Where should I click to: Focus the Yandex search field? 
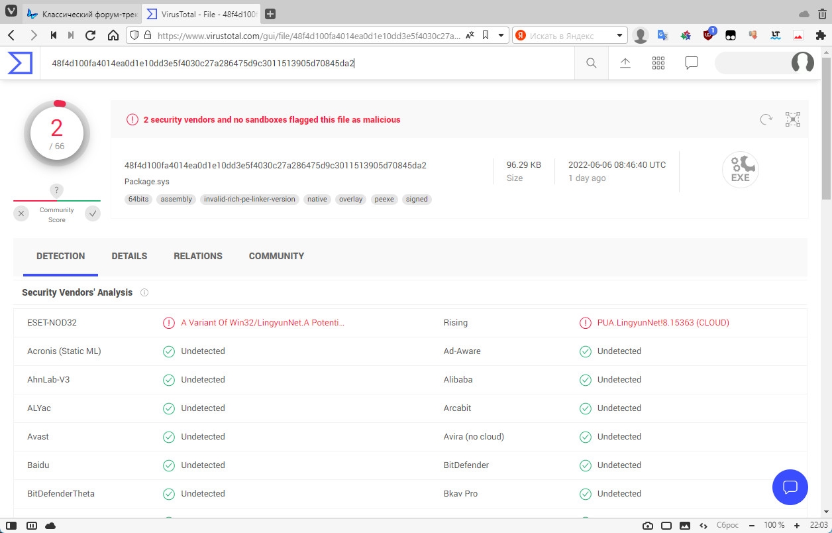(x=571, y=35)
